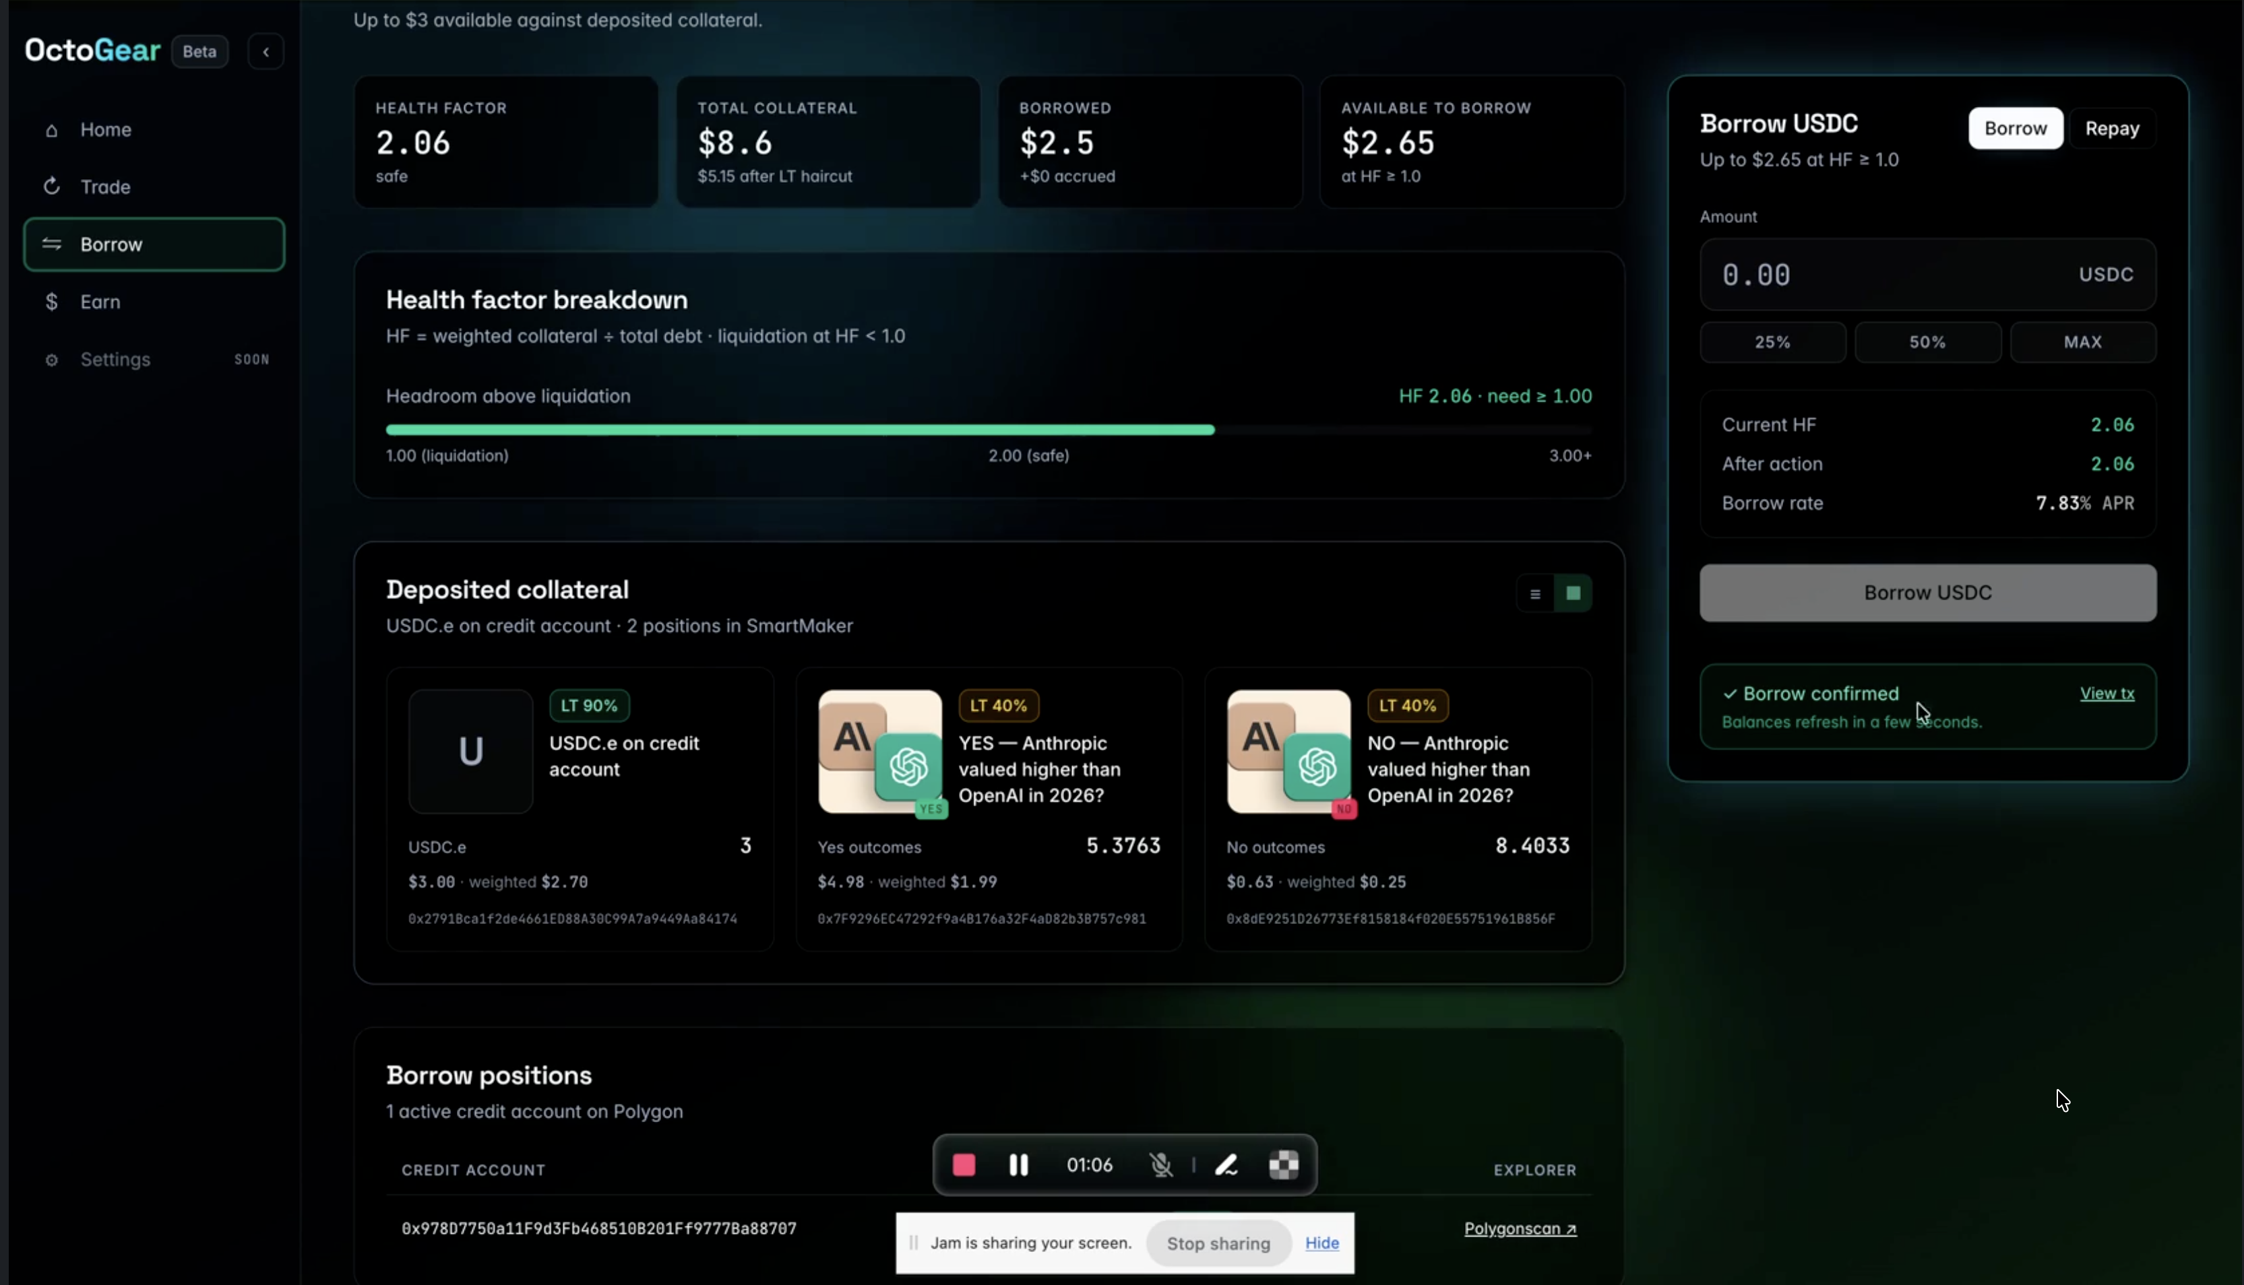Click the blur checkerboard icon in Jam
This screenshot has height=1285, width=2244.
[x=1284, y=1165]
